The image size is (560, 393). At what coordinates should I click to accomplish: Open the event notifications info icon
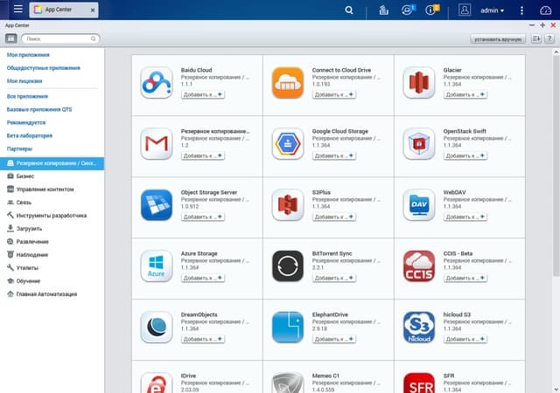pos(432,10)
